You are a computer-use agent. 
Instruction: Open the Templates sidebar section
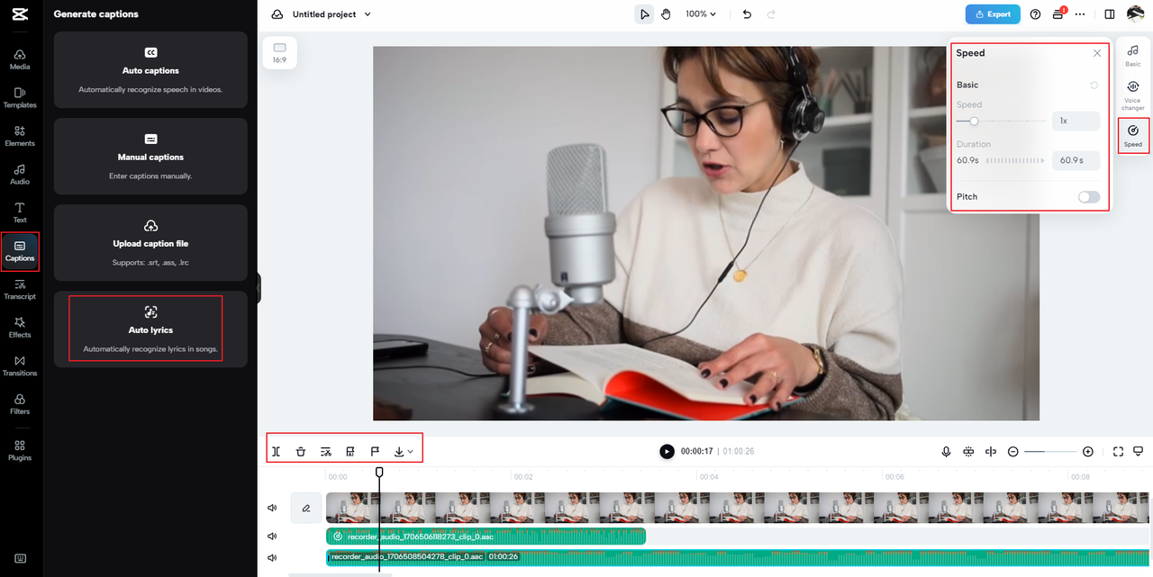click(20, 98)
